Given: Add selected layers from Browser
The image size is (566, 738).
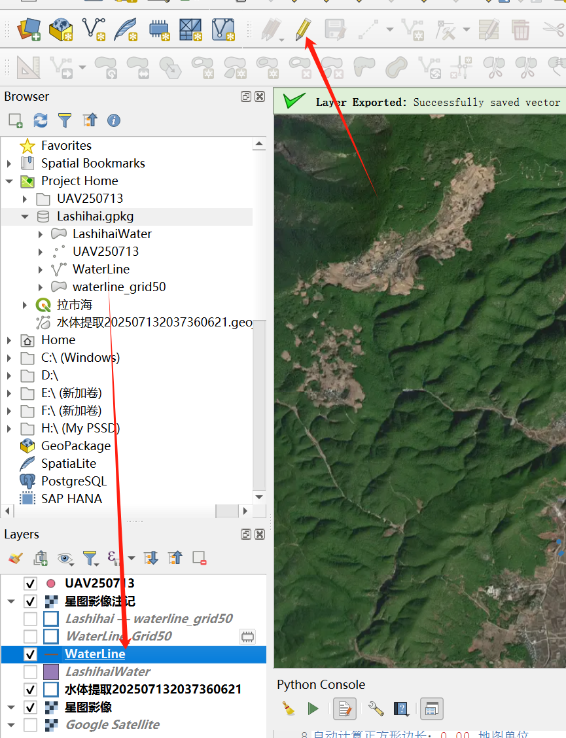Looking at the screenshot, I should pos(16,120).
